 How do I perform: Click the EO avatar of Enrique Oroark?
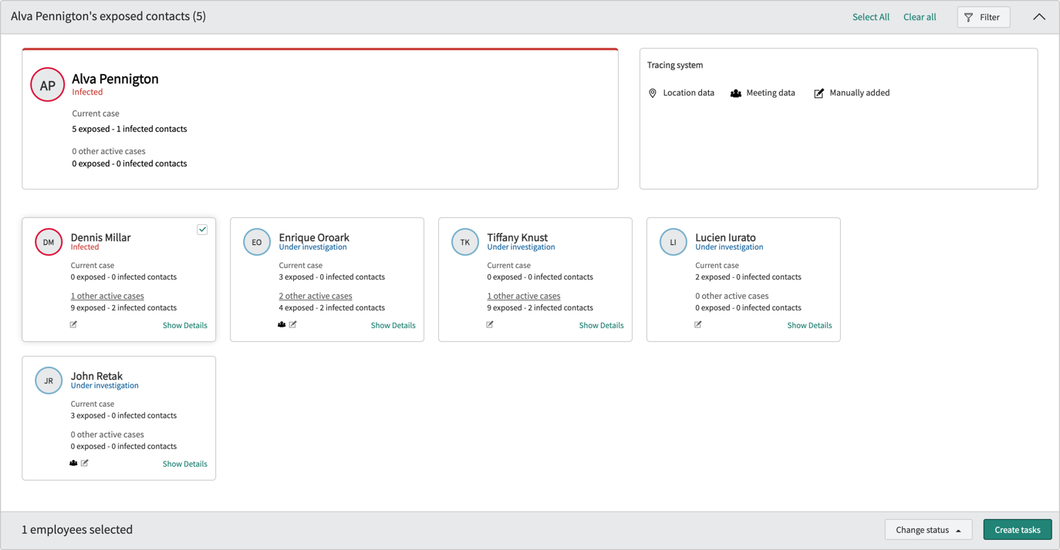pos(257,242)
